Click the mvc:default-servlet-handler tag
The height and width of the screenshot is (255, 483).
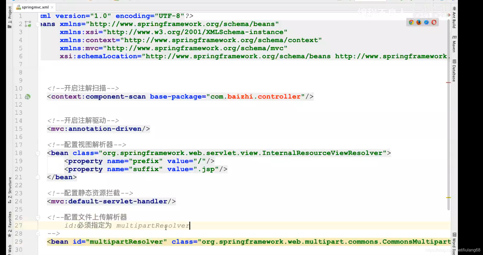point(111,201)
